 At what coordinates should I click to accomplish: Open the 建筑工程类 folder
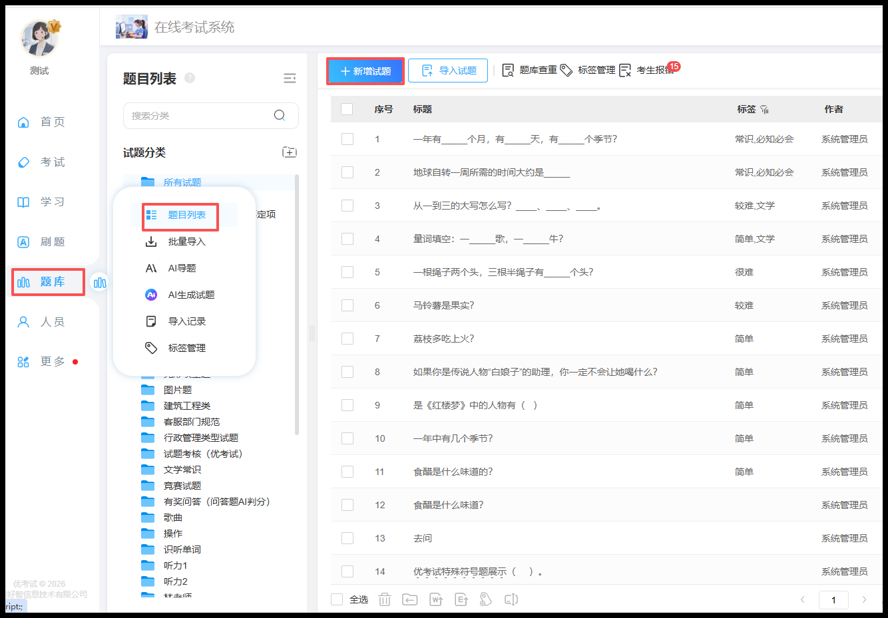pos(187,406)
